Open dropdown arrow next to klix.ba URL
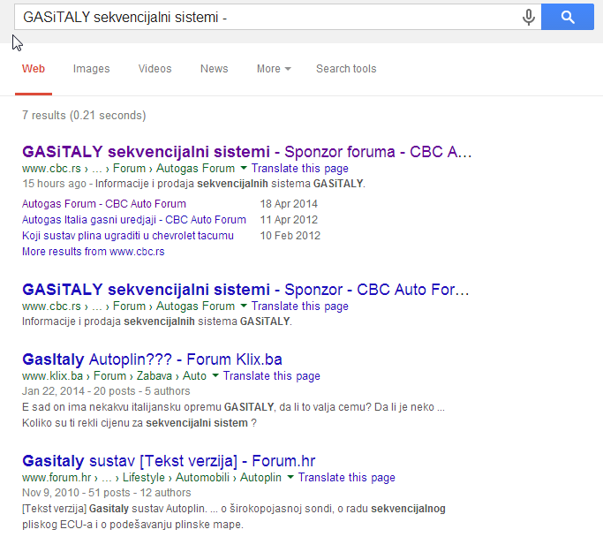The image size is (603, 537). click(215, 375)
